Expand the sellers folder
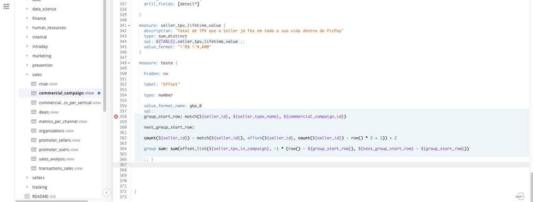 (x=27, y=177)
